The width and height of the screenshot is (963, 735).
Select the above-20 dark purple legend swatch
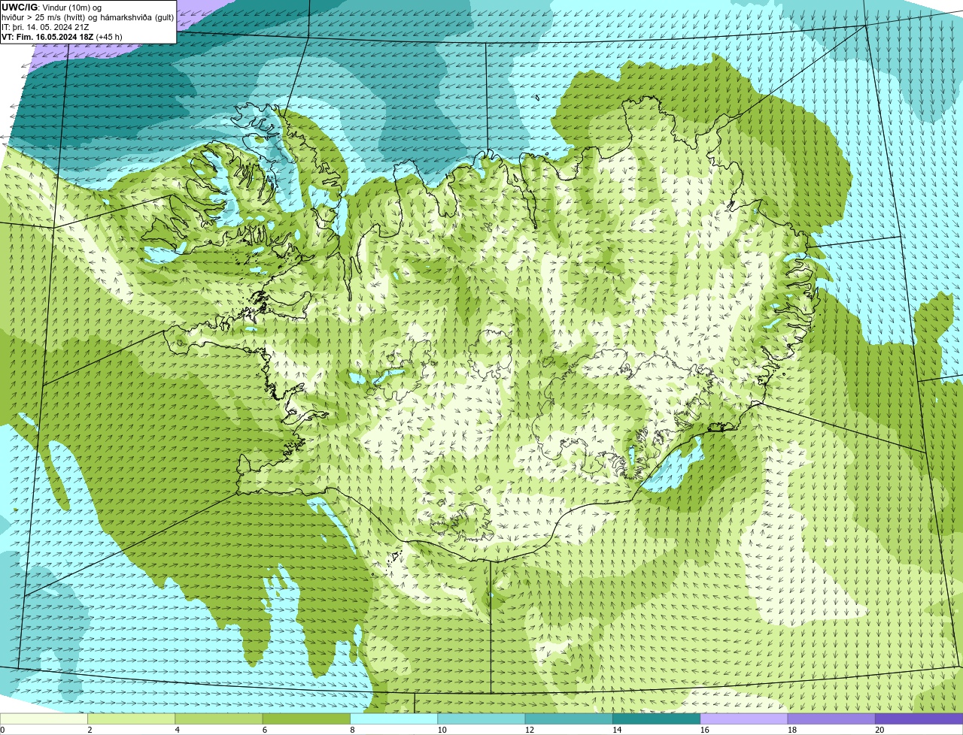(919, 718)
